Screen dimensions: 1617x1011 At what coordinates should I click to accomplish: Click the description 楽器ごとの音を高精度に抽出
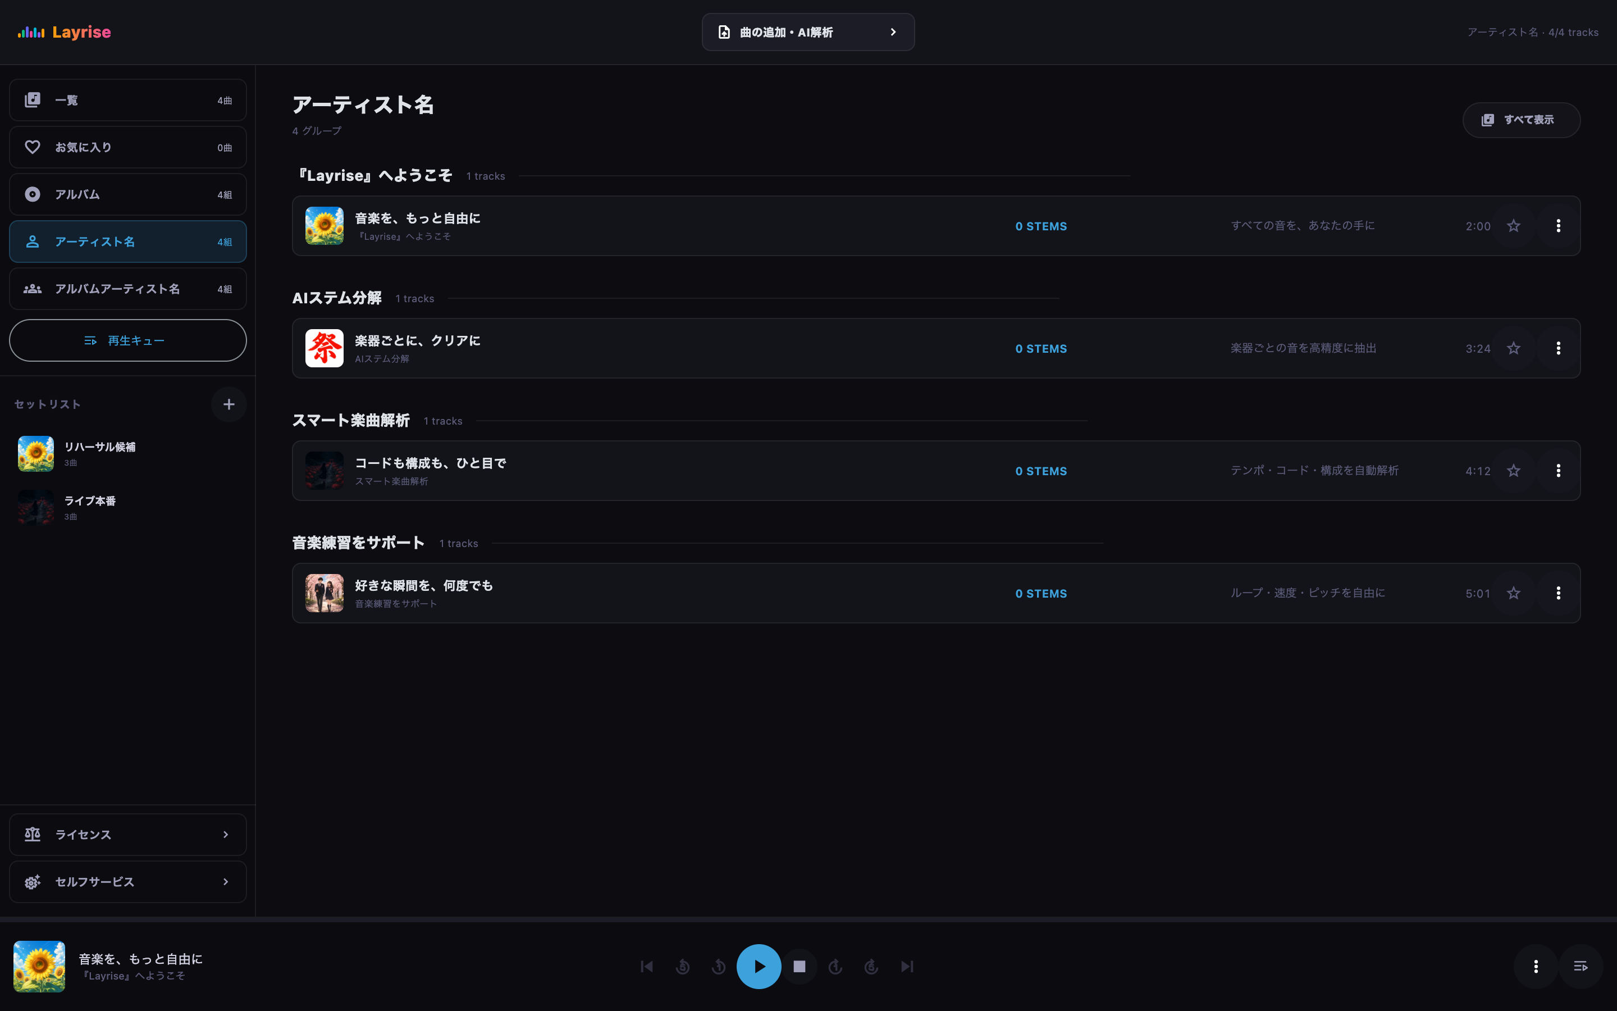[x=1303, y=348]
